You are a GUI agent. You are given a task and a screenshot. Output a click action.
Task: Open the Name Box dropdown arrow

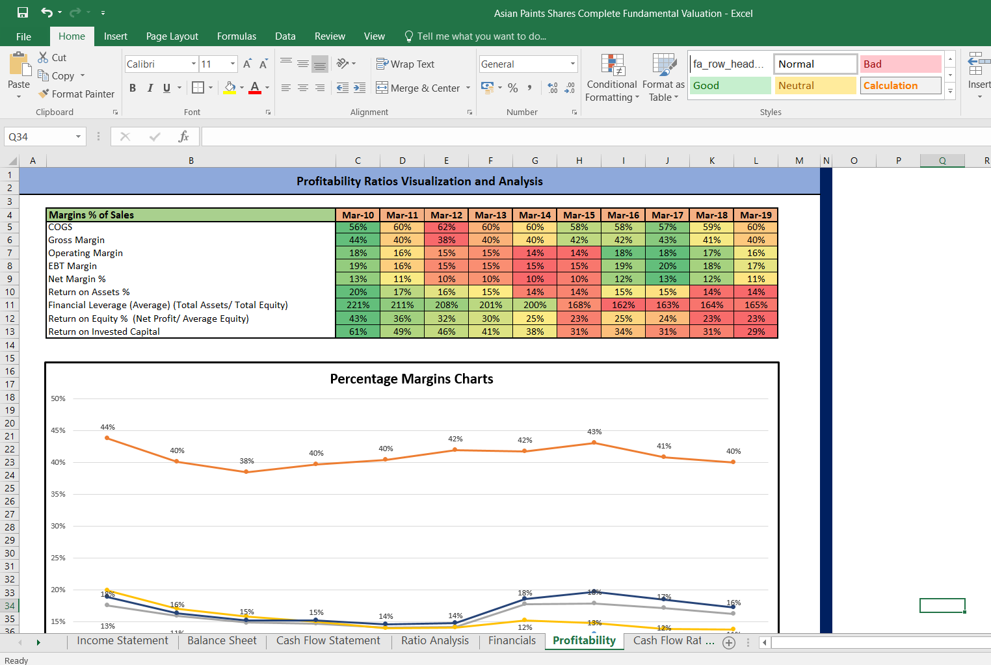pos(78,137)
